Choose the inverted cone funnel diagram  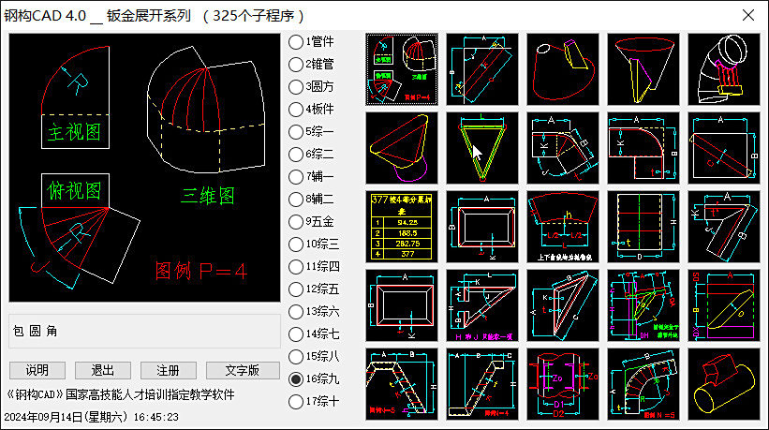tap(643, 69)
